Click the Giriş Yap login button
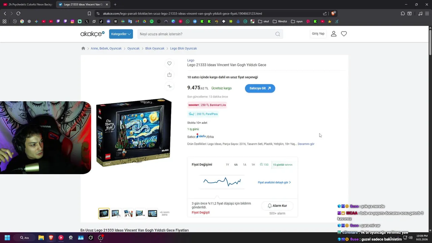 click(318, 34)
